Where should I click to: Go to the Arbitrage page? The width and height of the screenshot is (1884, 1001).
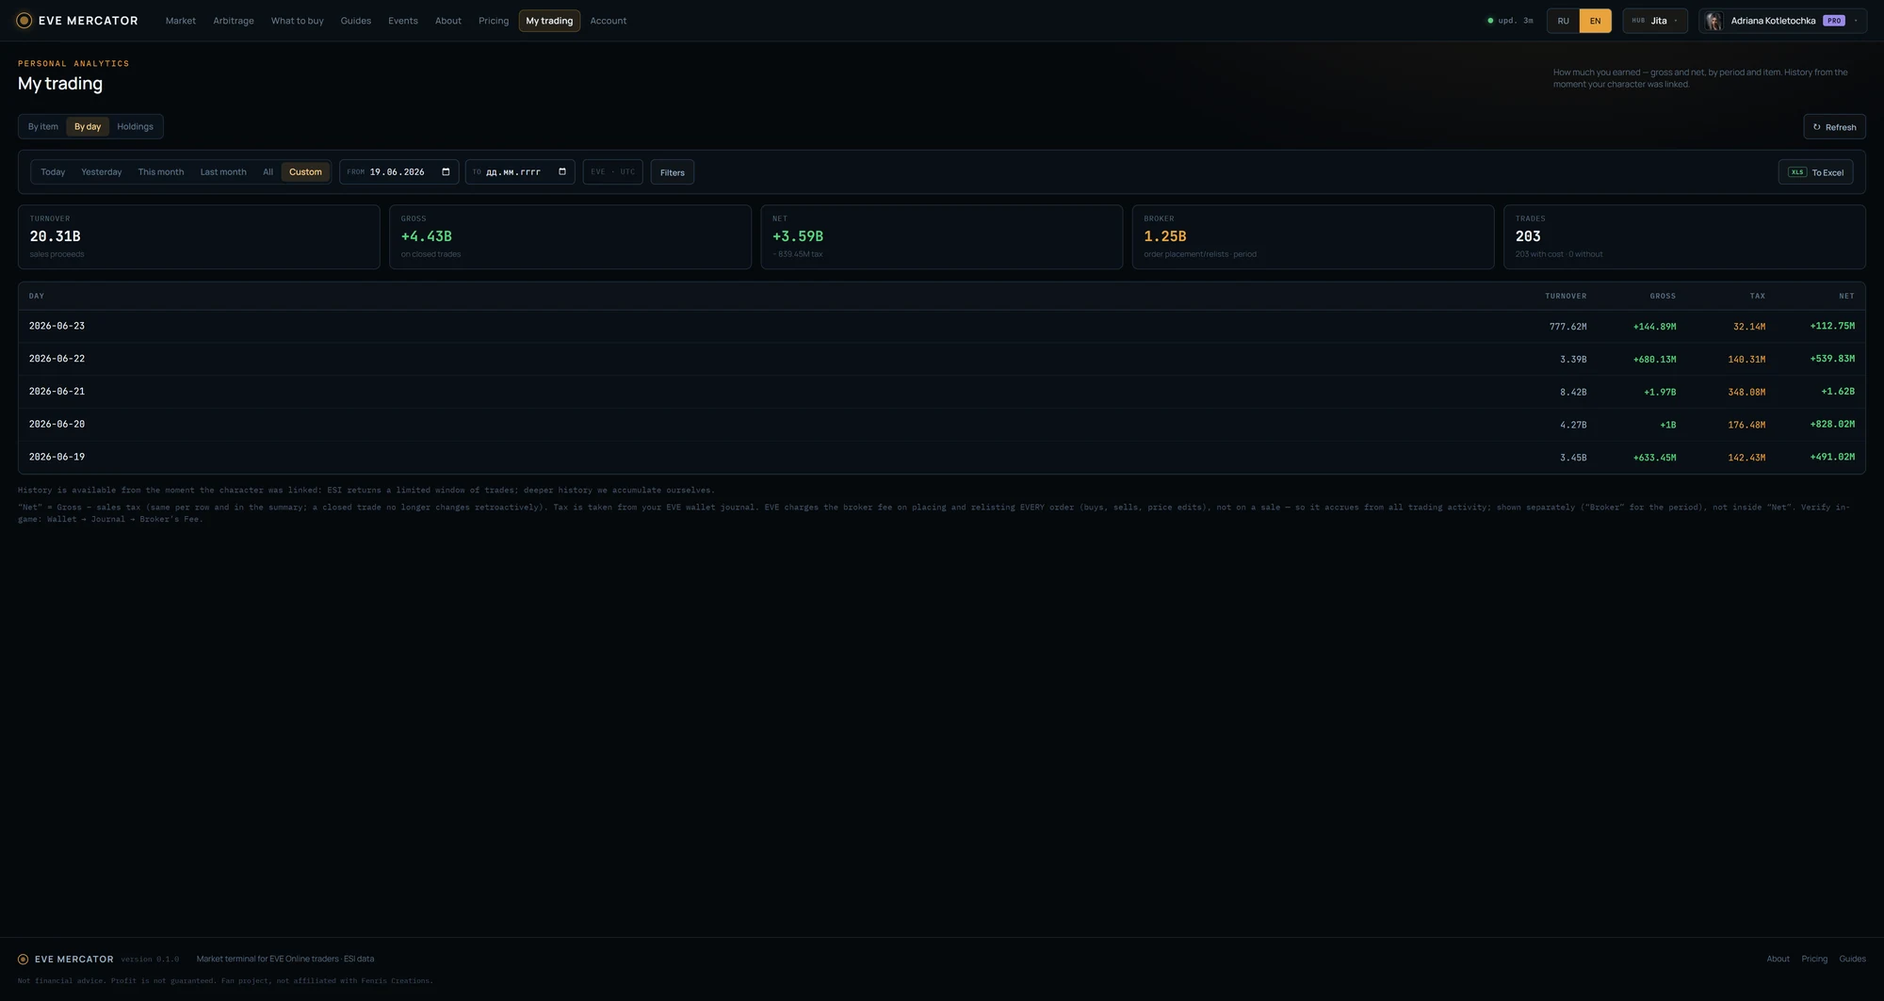pos(234,21)
